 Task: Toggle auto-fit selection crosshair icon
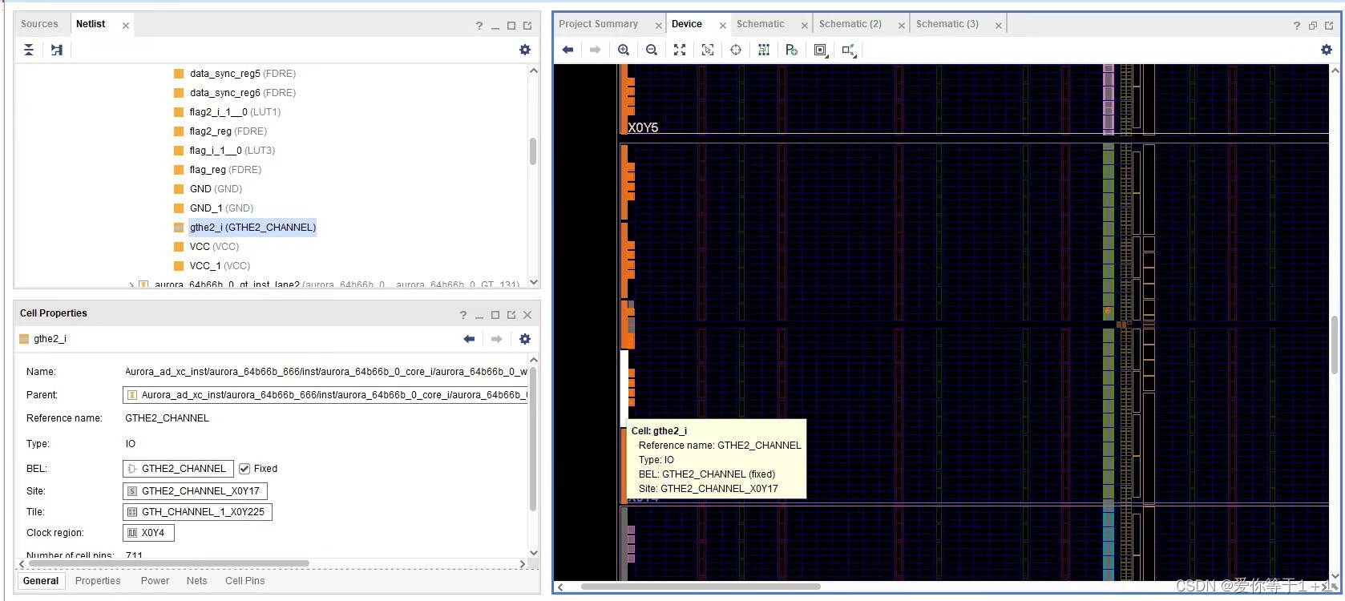point(736,50)
